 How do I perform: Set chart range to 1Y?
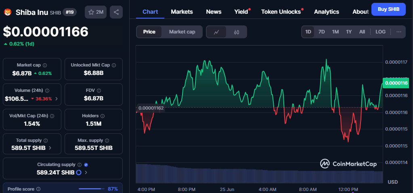pos(349,32)
